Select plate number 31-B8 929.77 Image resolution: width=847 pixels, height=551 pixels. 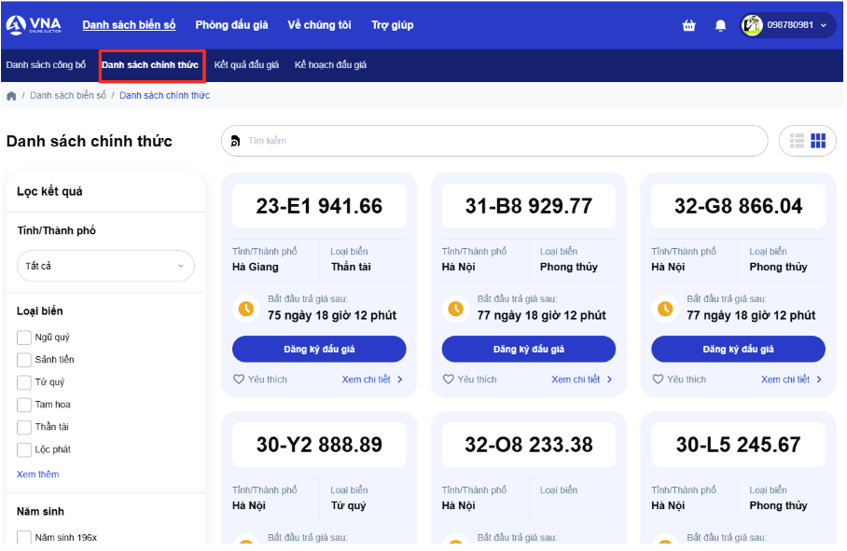[x=528, y=206]
